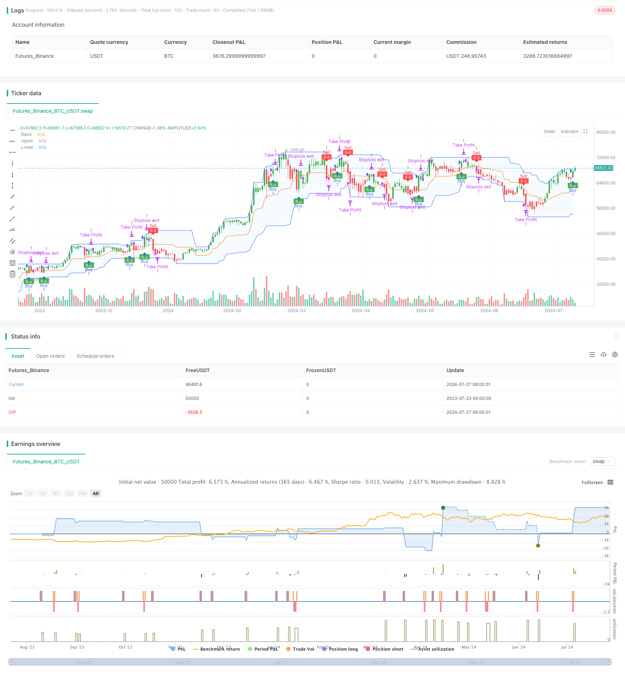Screen dimensions: 625x676
Task: Switch to the Asset tab
Action: pos(18,356)
